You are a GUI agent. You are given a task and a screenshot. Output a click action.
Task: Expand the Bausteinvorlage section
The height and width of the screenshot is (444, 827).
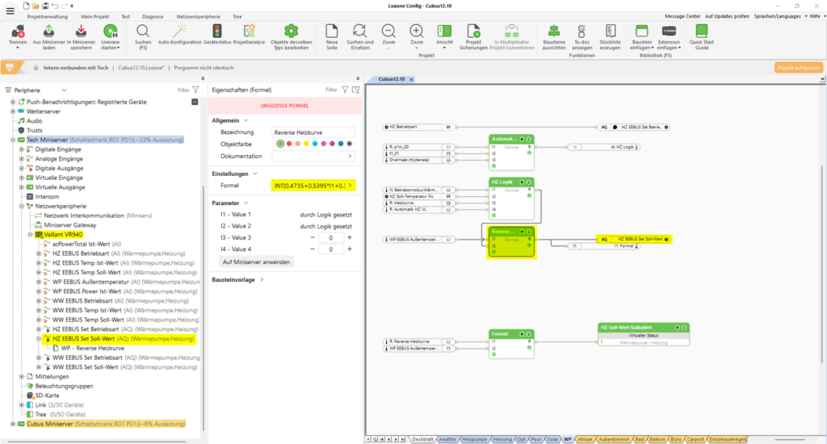tap(262, 280)
